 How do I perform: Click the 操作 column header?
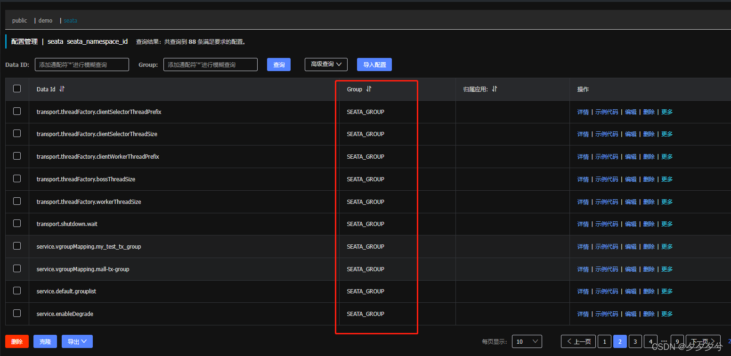coord(583,89)
